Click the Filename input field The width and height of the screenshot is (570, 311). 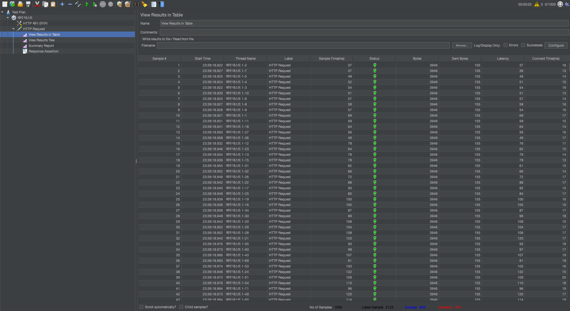click(303, 46)
